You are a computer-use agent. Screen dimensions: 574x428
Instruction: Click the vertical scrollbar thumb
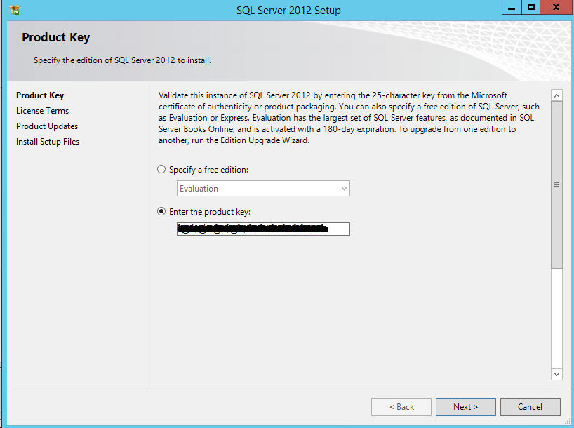click(556, 185)
